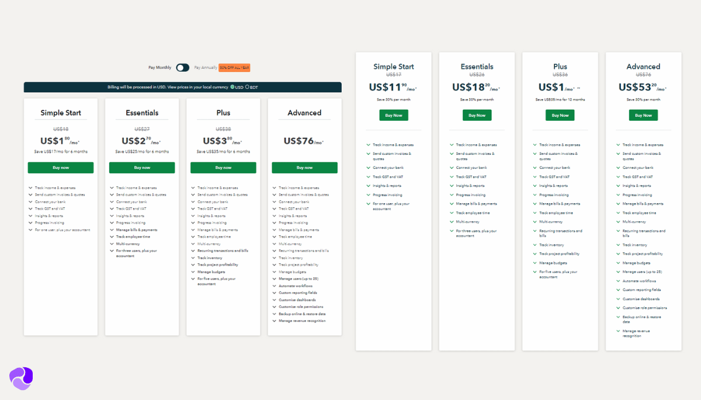Select the BDT currency radio button
This screenshot has width=701, height=400.
[x=247, y=87]
